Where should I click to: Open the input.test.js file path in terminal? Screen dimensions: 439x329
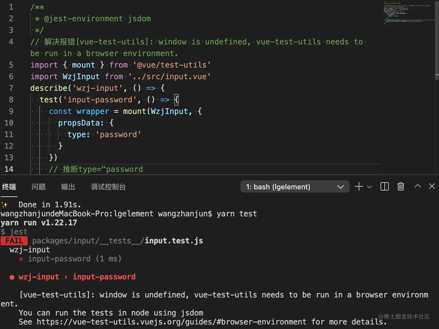[118, 241]
